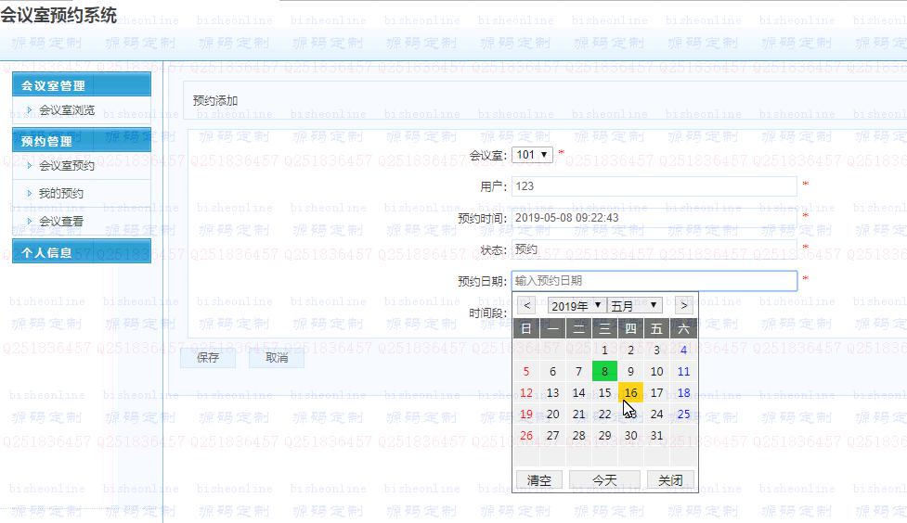Viewport: 907px width, 523px height.
Task: Select May 19 in calendar
Action: tap(526, 415)
